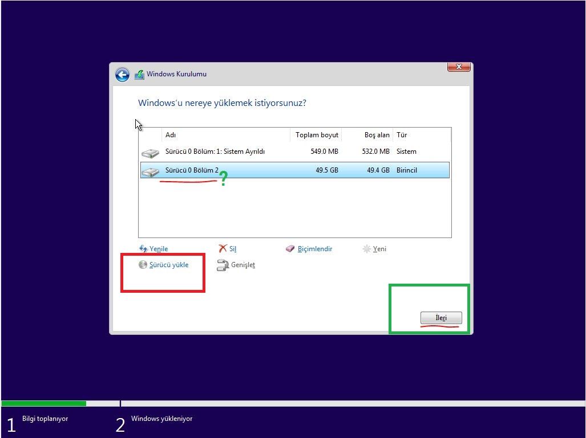Click the Boş alan column header
This screenshot has width=586, height=438.
pos(377,135)
